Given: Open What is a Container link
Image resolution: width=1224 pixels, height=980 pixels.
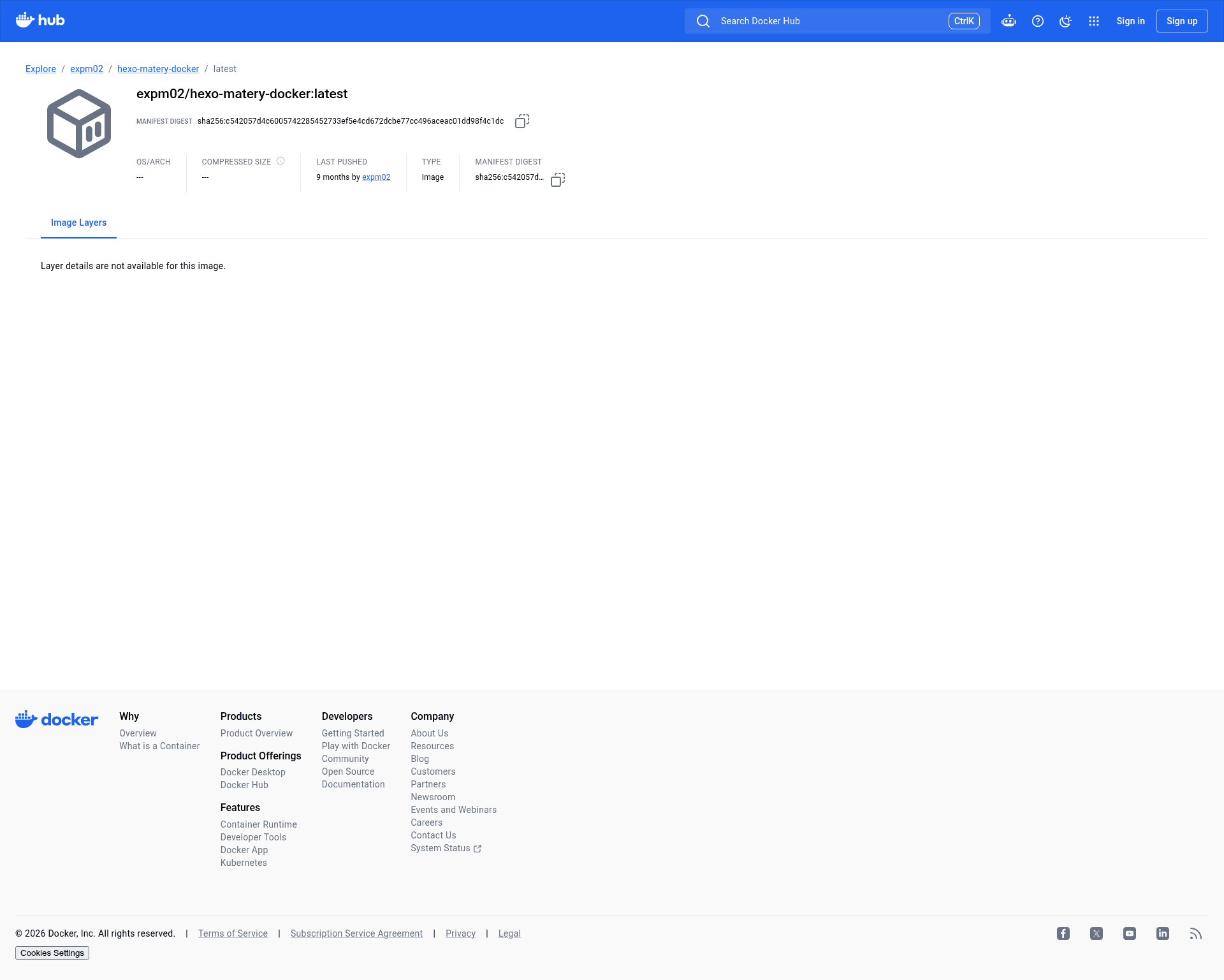Looking at the screenshot, I should point(159,746).
